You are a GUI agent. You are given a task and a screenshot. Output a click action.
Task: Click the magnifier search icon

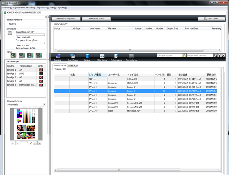pyautogui.click(x=216, y=56)
